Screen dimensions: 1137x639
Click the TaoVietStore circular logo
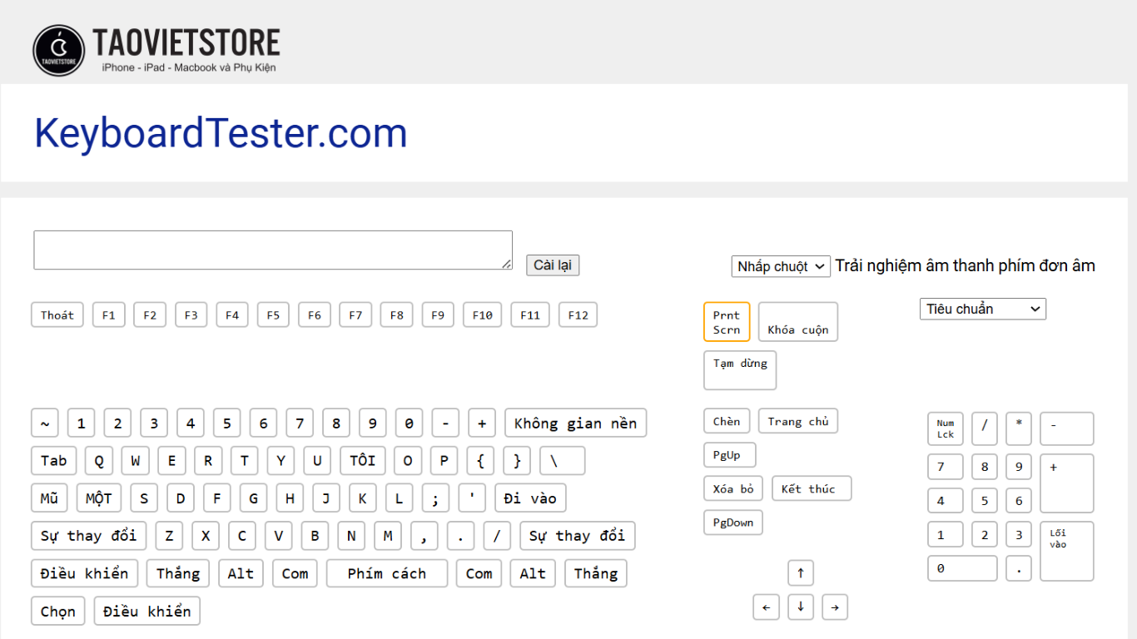point(58,50)
